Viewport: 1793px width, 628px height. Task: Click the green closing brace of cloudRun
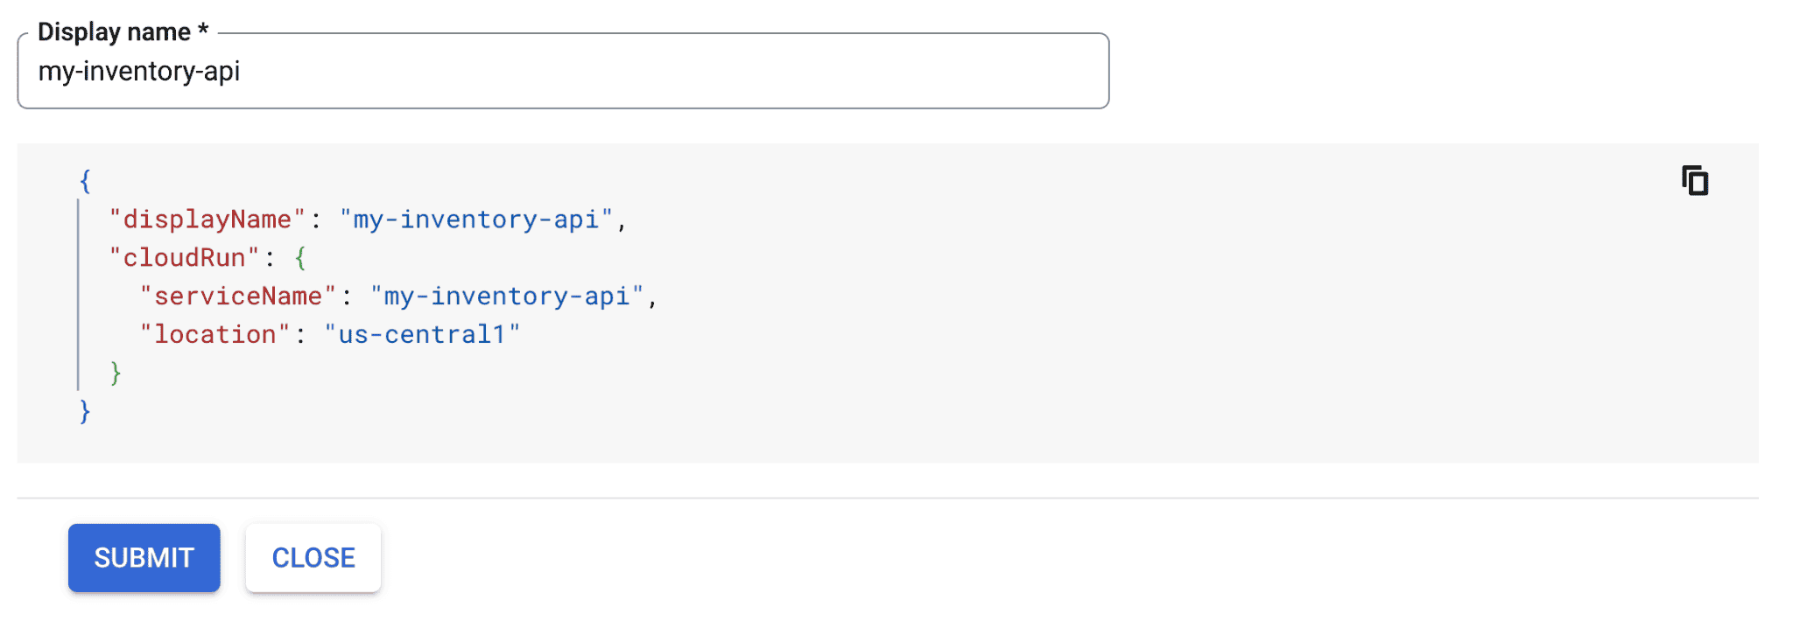116,373
